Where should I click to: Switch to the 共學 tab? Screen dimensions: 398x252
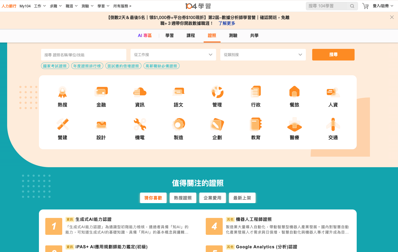[x=254, y=35]
